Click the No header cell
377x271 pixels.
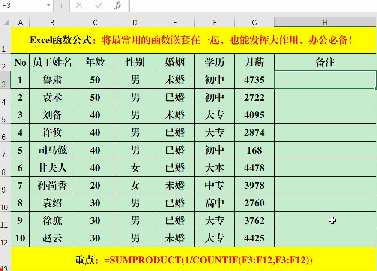pyautogui.click(x=20, y=62)
